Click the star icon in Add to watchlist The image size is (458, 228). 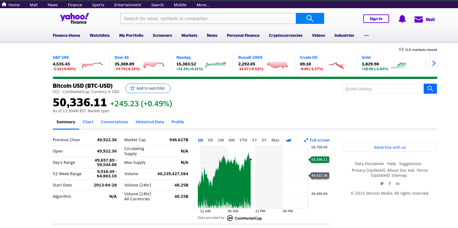point(132,88)
